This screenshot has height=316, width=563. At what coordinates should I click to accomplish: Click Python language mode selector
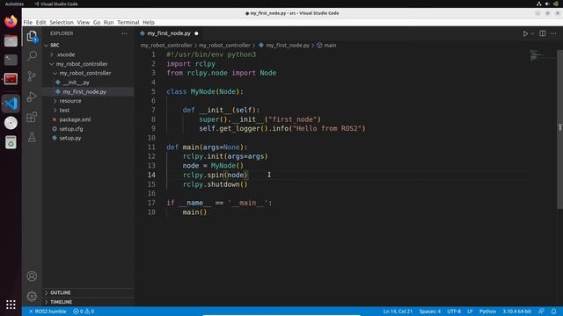(487, 312)
